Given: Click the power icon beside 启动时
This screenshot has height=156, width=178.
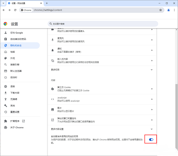Looking at the screenshot, I should pos(6,77).
